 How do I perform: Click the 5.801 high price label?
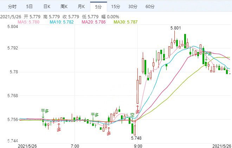coord(176,28)
